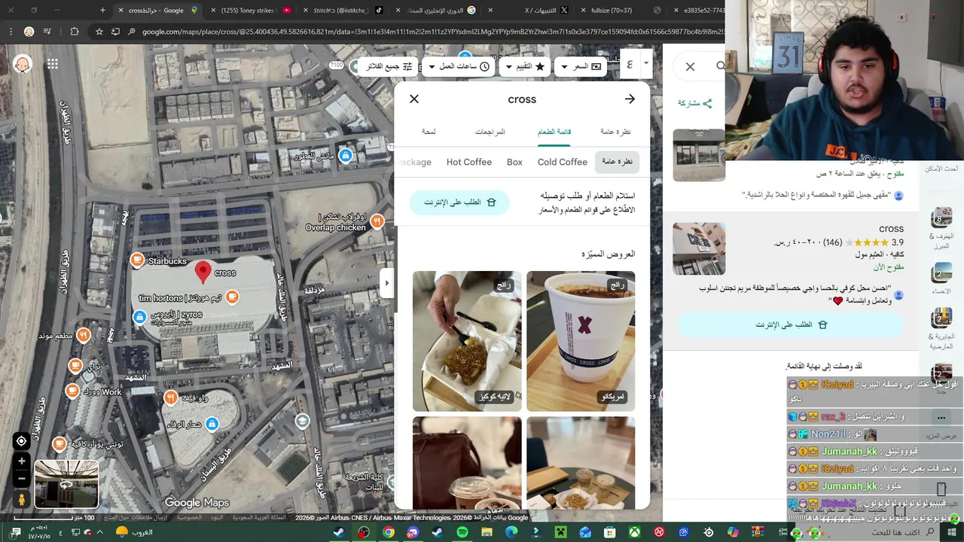
Task: Select the tim hortons map pin
Action: click(x=232, y=297)
